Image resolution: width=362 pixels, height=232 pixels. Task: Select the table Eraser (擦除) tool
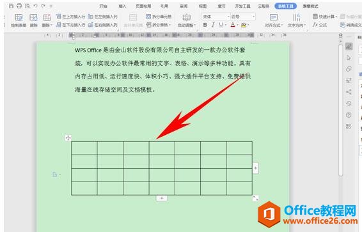pos(33,20)
